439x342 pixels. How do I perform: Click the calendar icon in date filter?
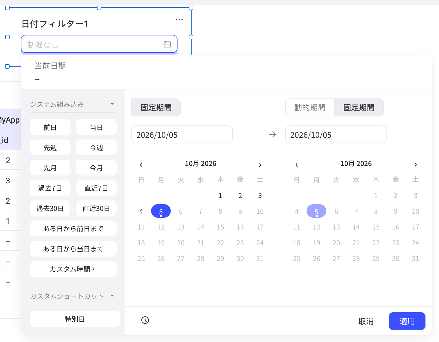167,44
